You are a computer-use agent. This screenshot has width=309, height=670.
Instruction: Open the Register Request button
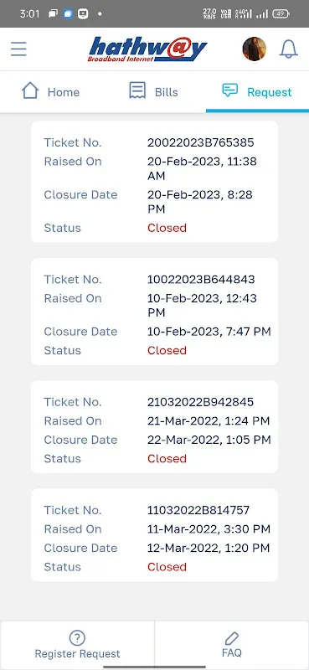coord(77,645)
